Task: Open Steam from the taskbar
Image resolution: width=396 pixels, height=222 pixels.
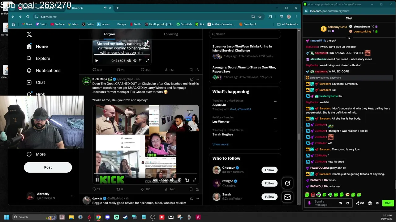Action: (x=125, y=217)
